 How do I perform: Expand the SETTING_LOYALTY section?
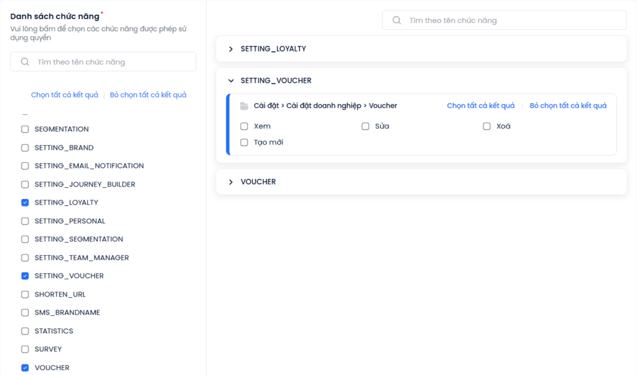click(x=231, y=49)
